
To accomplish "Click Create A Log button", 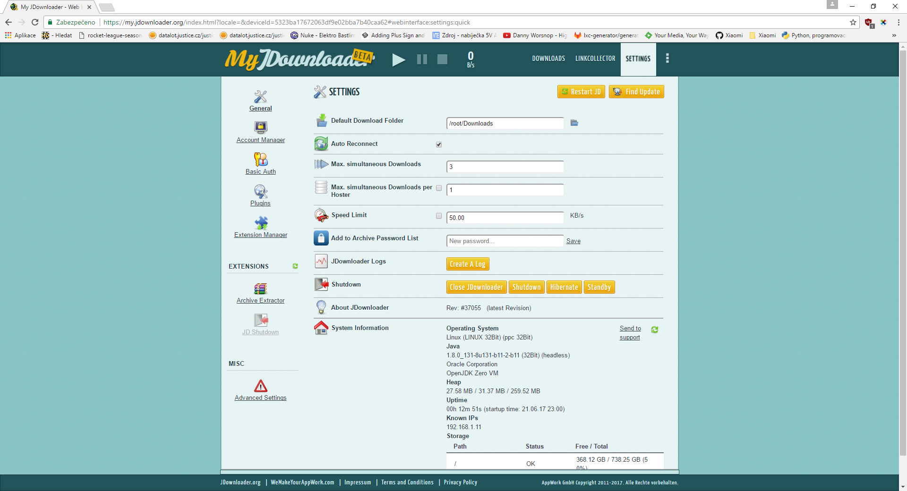I will coord(468,264).
